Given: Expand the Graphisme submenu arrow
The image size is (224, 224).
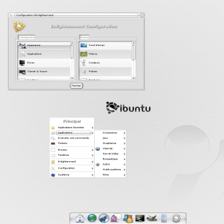Looking at the screenshot, I should pyautogui.click(x=124, y=143).
